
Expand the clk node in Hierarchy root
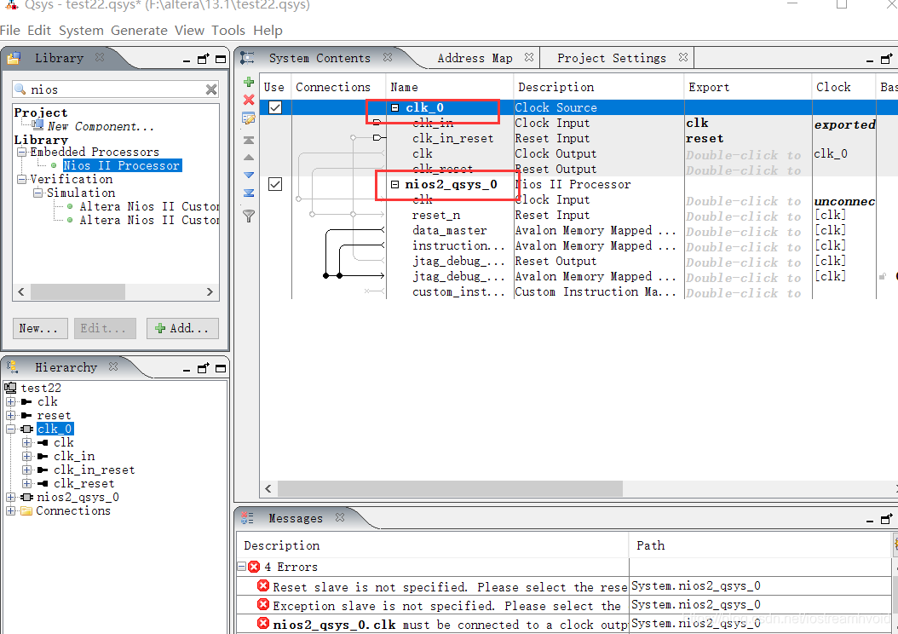point(10,401)
